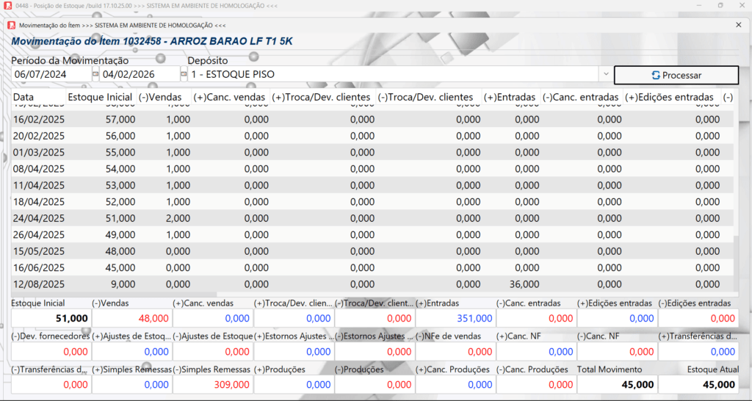The height and width of the screenshot is (401, 752).
Task: Click the end date field 04/02/2026
Action: [138, 75]
